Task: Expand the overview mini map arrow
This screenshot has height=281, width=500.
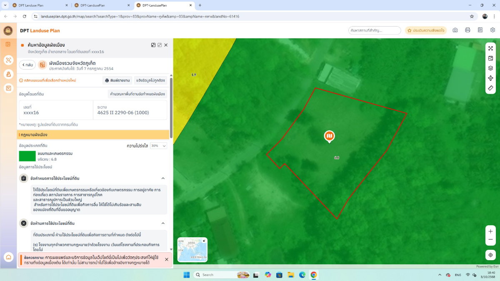Action: click(x=204, y=241)
